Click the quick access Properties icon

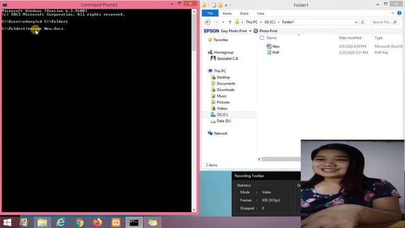[214, 5]
